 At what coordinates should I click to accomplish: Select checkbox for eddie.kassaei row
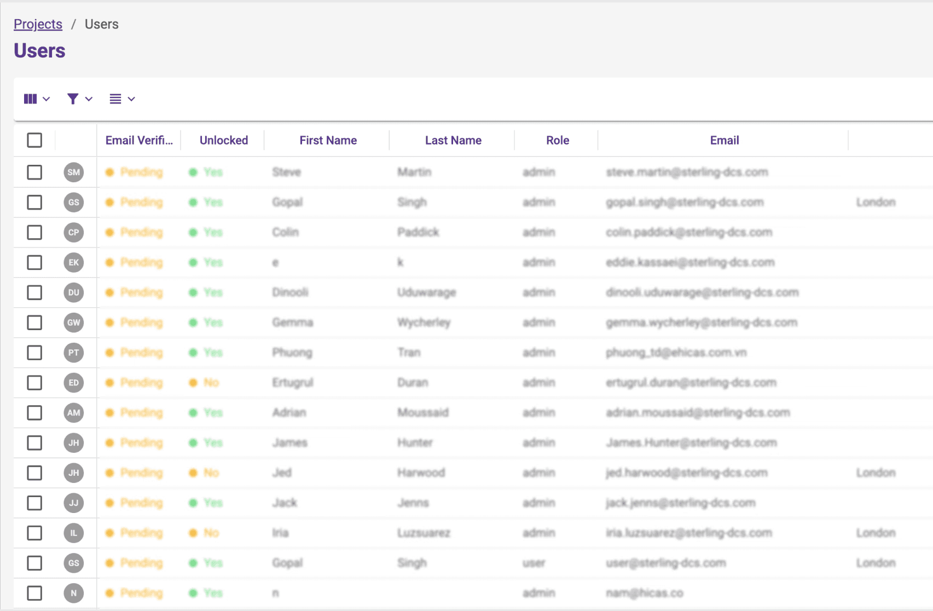click(34, 263)
